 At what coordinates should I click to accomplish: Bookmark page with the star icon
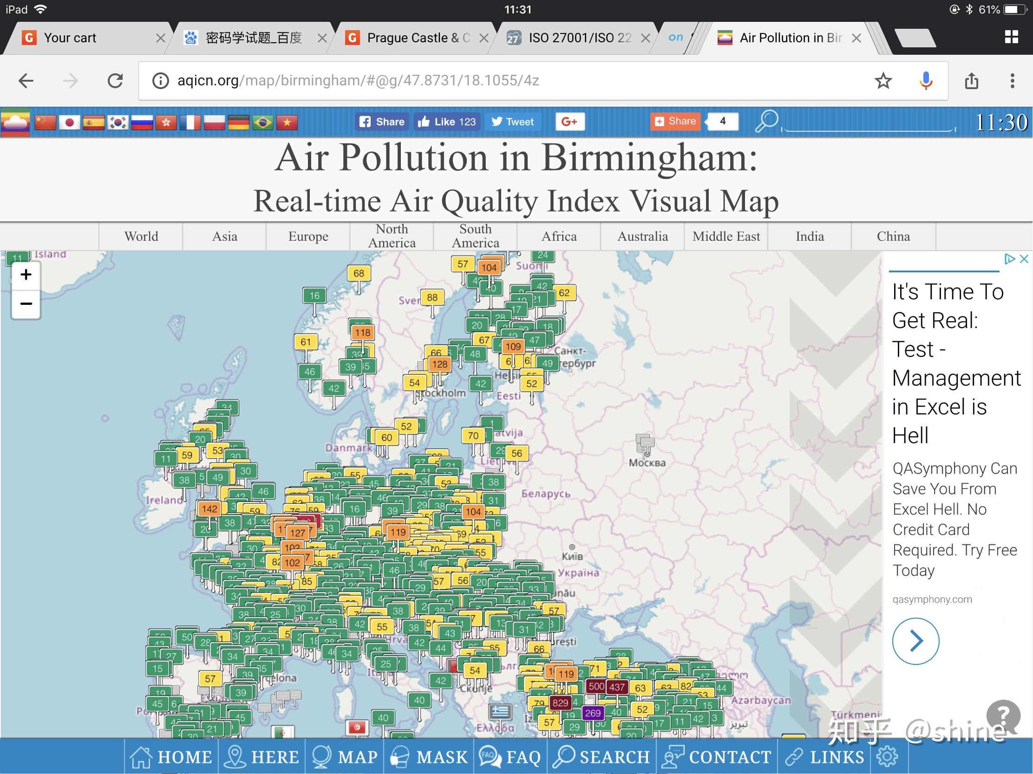tap(883, 81)
